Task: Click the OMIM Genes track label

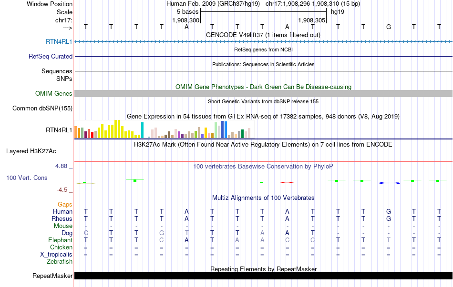Action: tap(54, 94)
